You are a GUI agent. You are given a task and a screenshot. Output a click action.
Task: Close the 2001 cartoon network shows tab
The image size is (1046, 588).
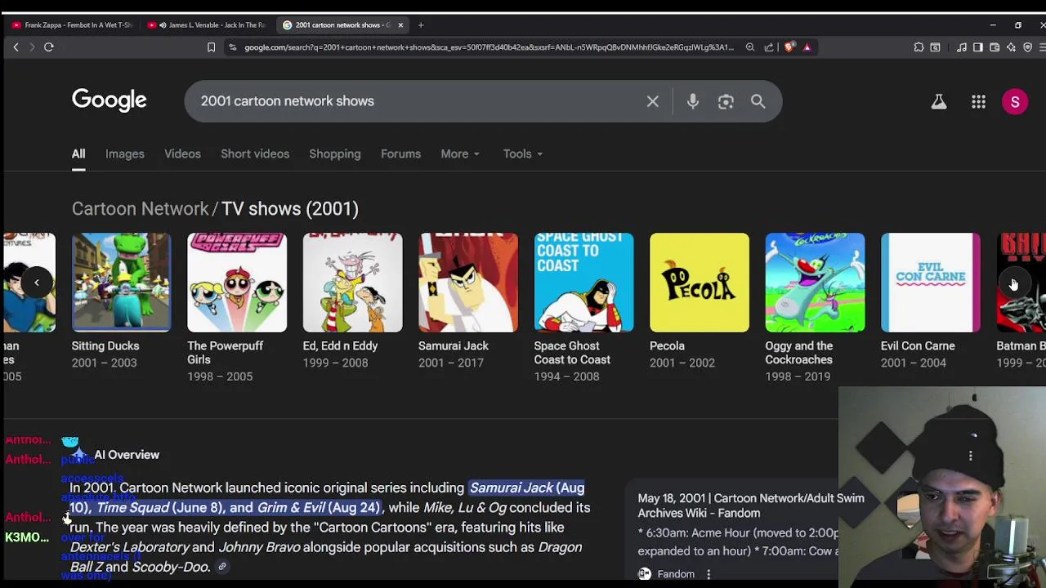[x=400, y=25]
